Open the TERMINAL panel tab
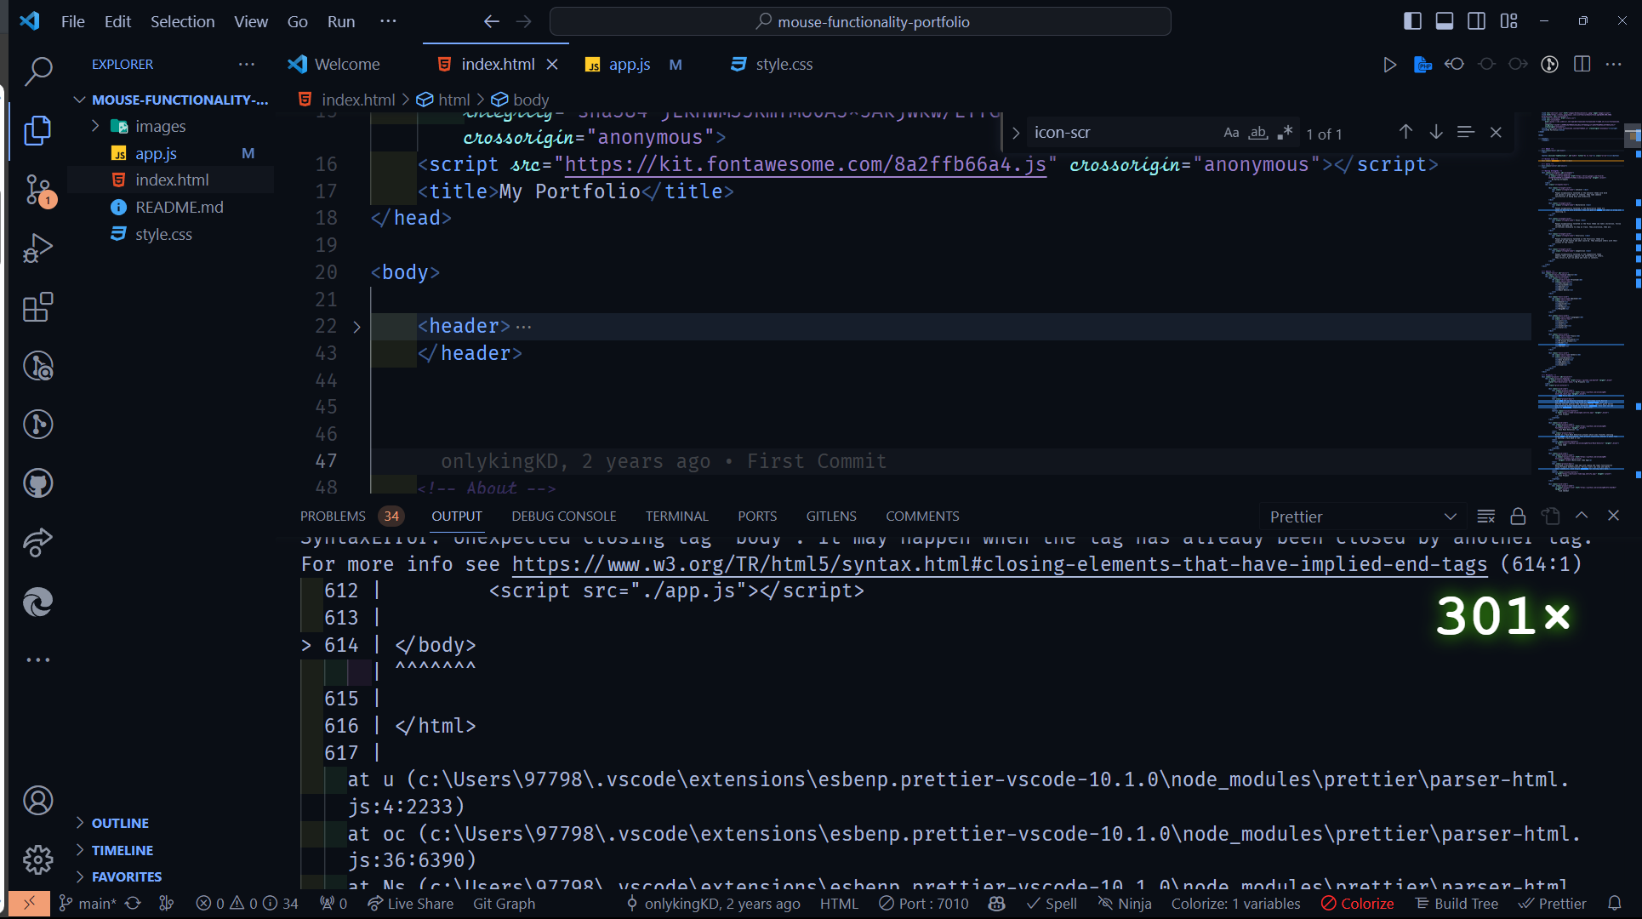The height and width of the screenshot is (919, 1642). click(x=676, y=516)
